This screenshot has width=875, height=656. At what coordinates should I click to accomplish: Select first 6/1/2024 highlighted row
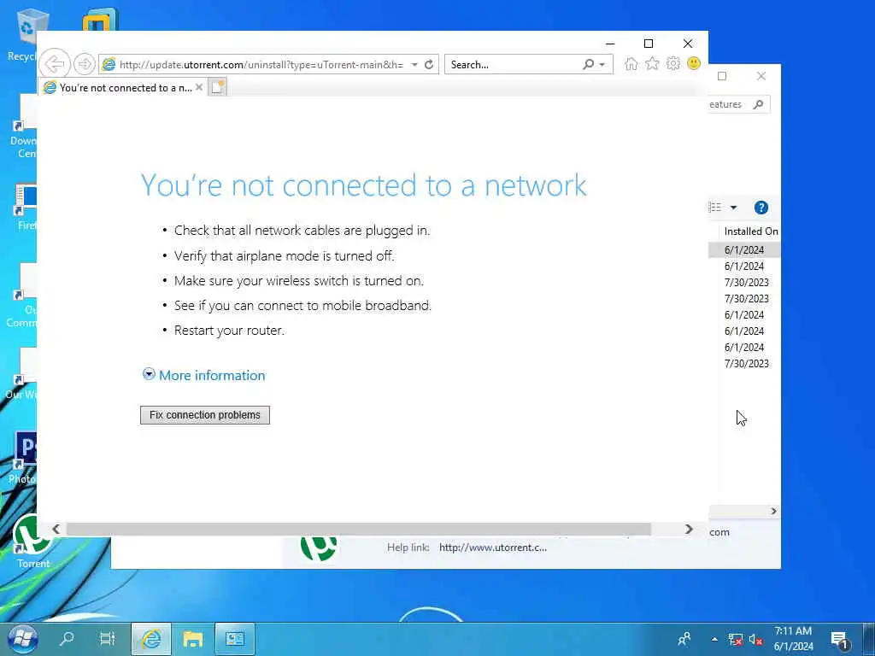click(x=744, y=250)
